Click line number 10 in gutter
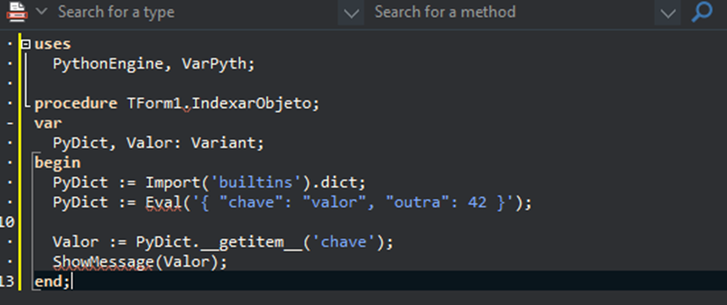727x305 pixels. click(x=7, y=222)
